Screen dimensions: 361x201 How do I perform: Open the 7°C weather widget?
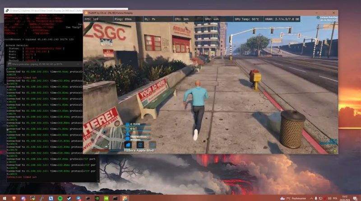pyautogui.click(x=293, y=198)
